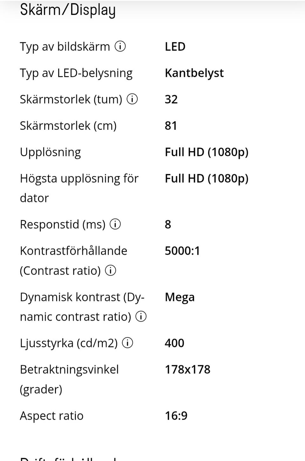305x461 pixels.
Task: Show info for Dynamic contrast ratio
Action: coord(141,317)
